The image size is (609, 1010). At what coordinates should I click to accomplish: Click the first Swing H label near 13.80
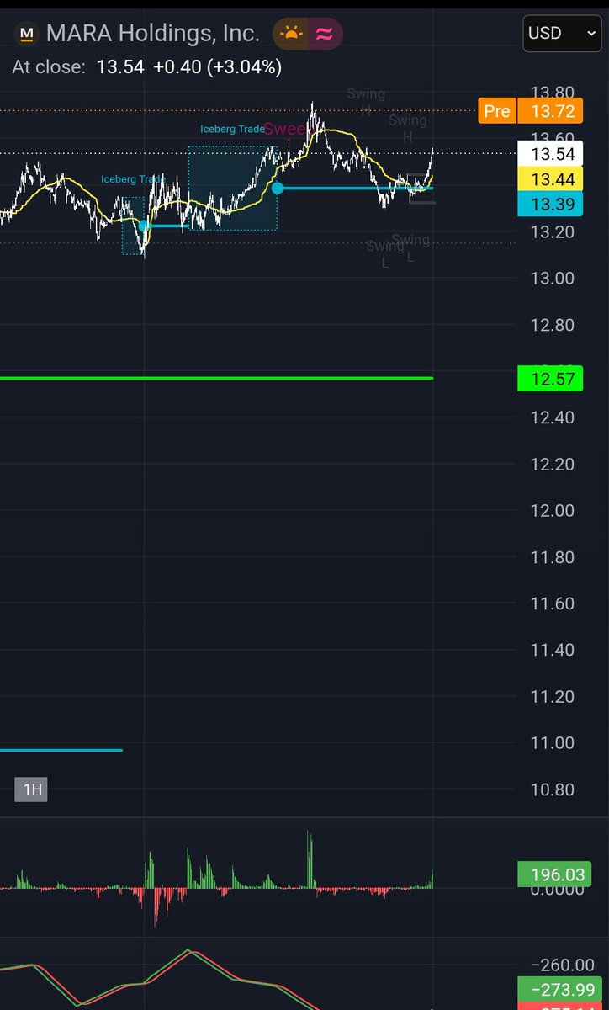[x=366, y=101]
